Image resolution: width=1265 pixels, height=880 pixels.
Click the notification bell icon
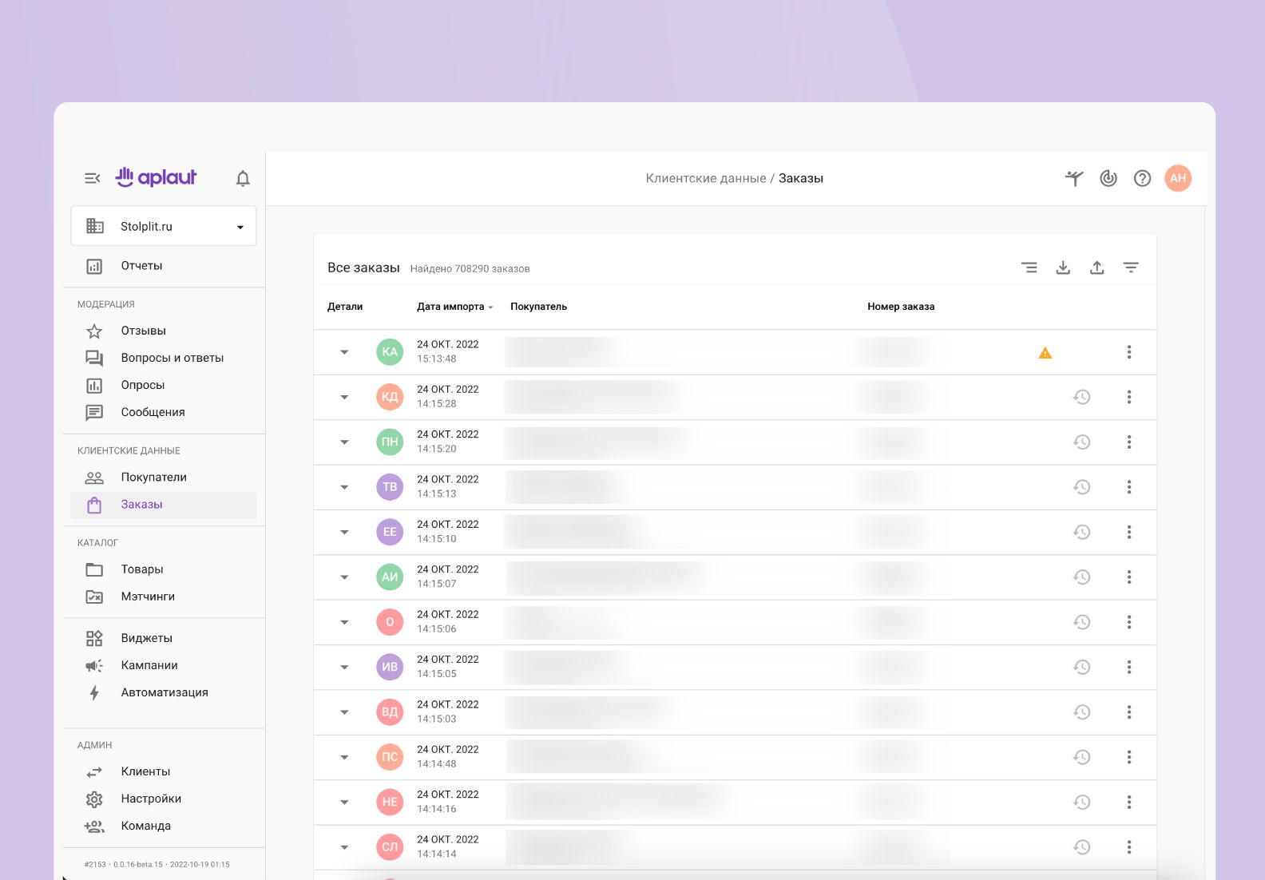coord(243,178)
